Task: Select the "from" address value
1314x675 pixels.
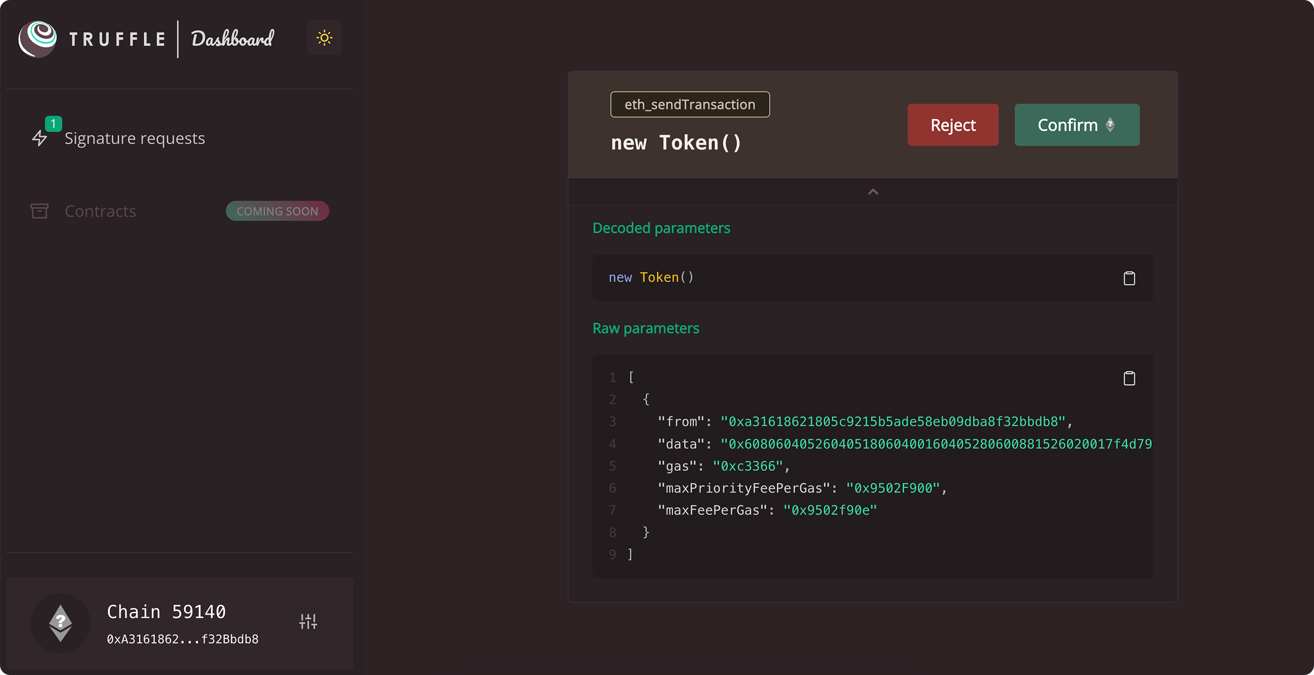Action: (893, 422)
